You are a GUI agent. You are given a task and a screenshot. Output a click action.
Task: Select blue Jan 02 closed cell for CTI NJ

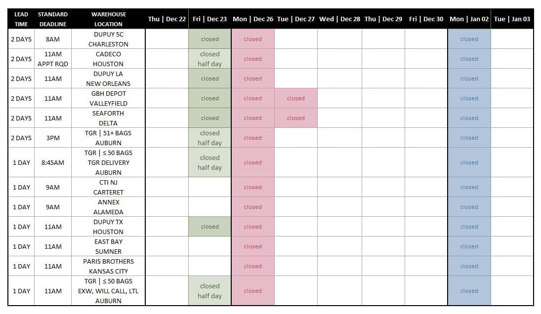(x=469, y=187)
